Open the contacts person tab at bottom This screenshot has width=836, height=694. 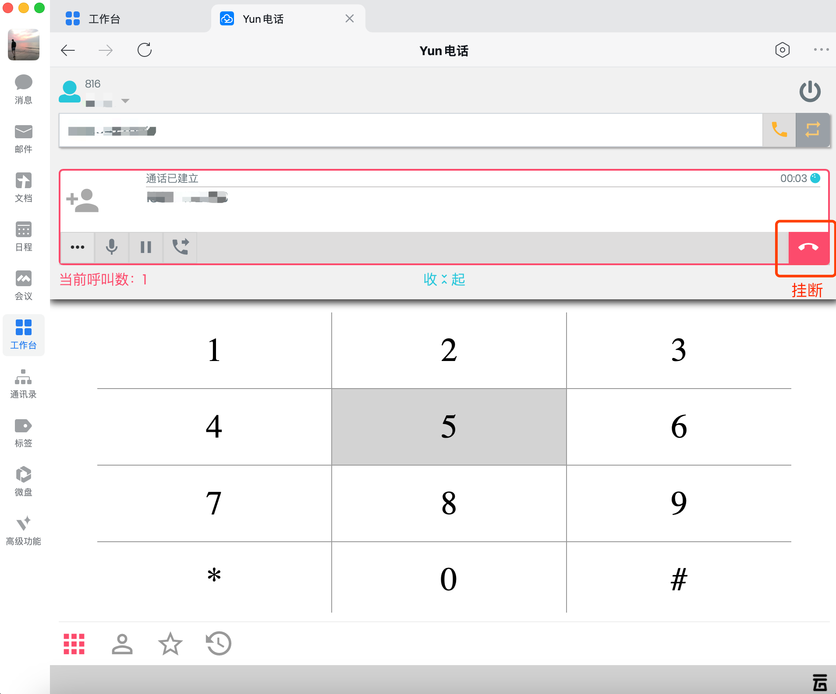[x=122, y=644]
